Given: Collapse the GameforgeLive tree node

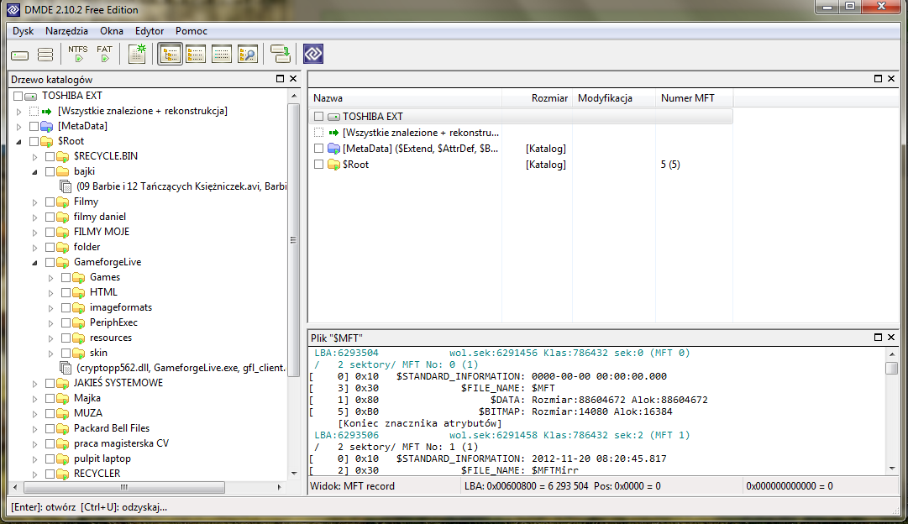Looking at the screenshot, I should (x=34, y=262).
